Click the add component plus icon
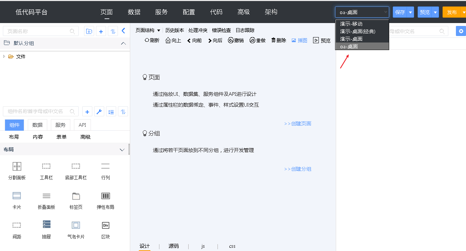Screen dimensions: 466x251 coord(87,112)
